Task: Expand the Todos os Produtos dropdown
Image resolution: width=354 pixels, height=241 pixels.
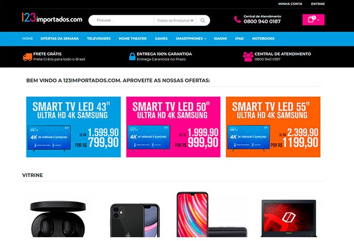Action: click(x=175, y=21)
